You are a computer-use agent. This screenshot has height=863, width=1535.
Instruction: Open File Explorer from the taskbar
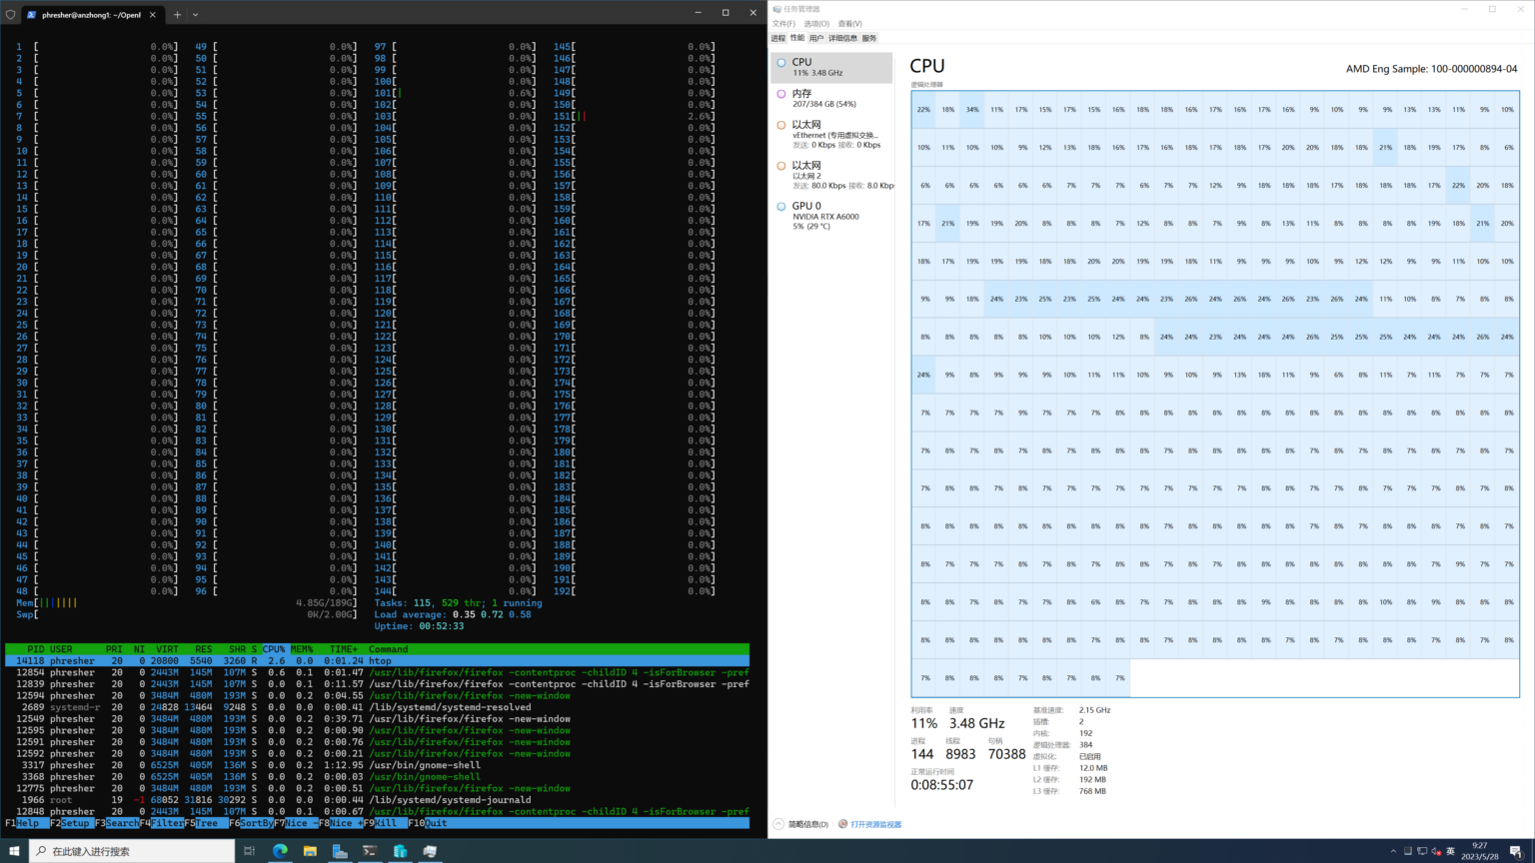(x=310, y=851)
